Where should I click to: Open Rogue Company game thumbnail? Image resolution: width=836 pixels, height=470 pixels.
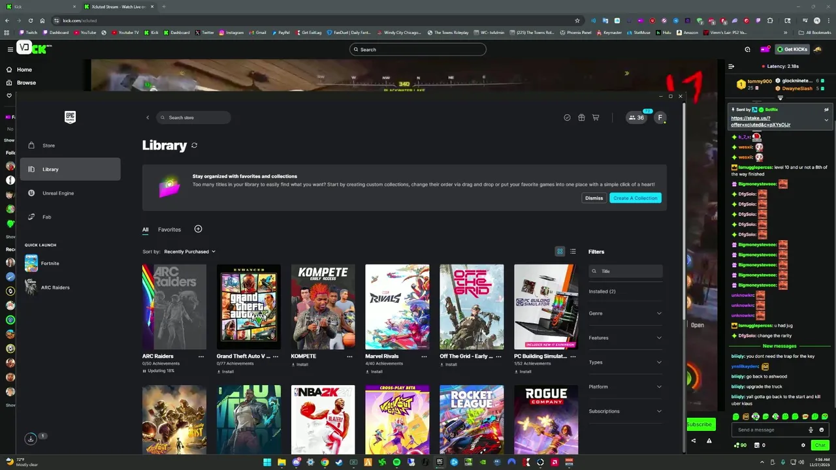point(546,420)
